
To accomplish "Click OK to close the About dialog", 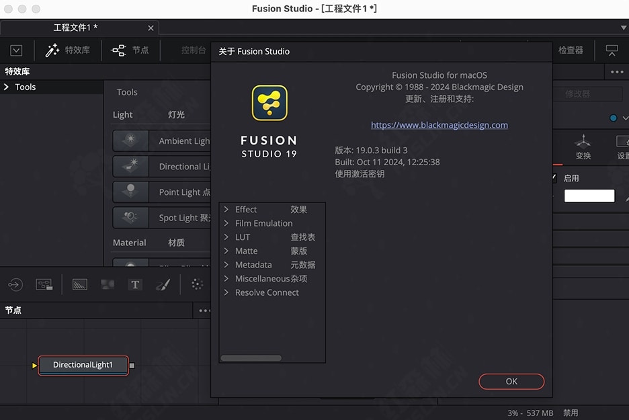I will point(511,382).
